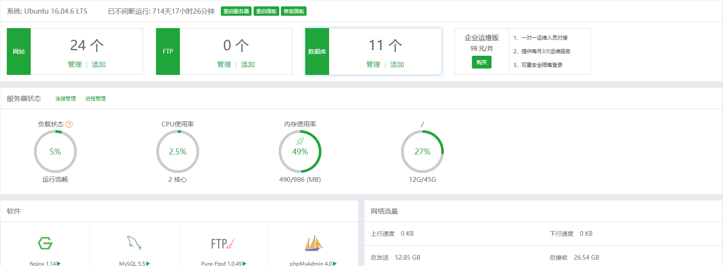Click the rocket icon in memory usage gauge
Screen dimensions: 723x266
(300, 141)
